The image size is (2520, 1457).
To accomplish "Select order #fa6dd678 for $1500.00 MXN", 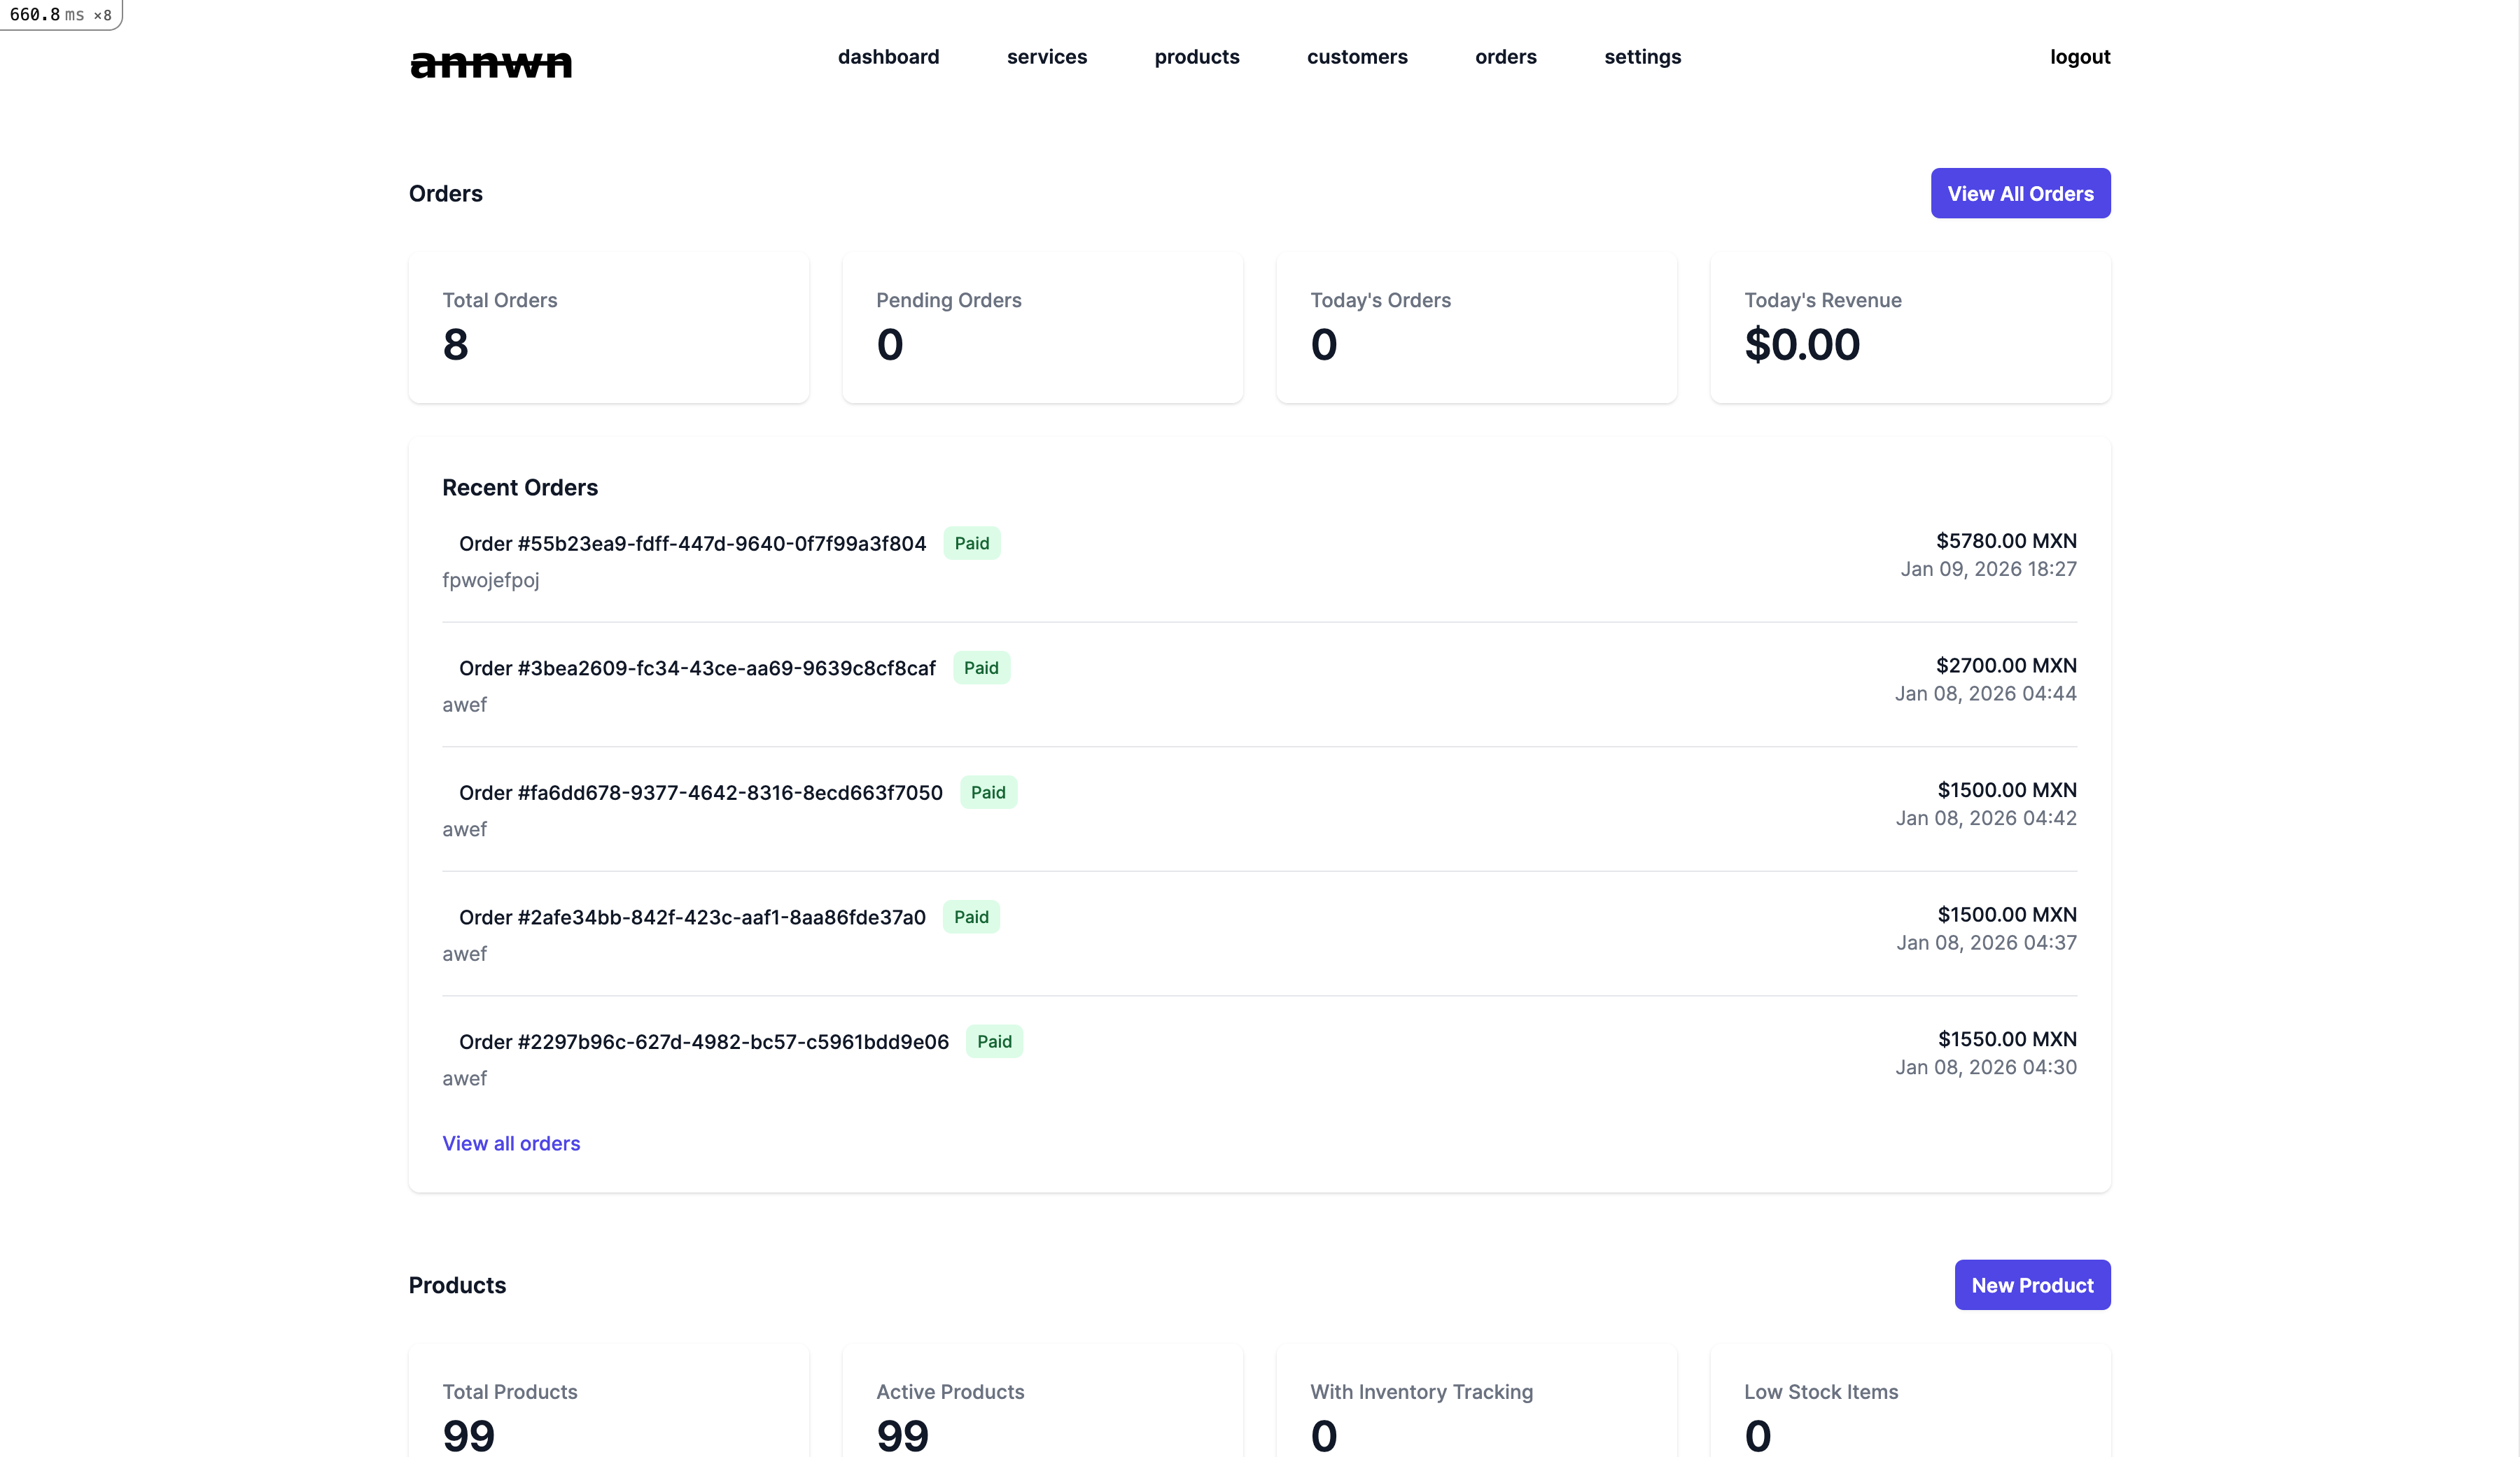I will tap(700, 792).
